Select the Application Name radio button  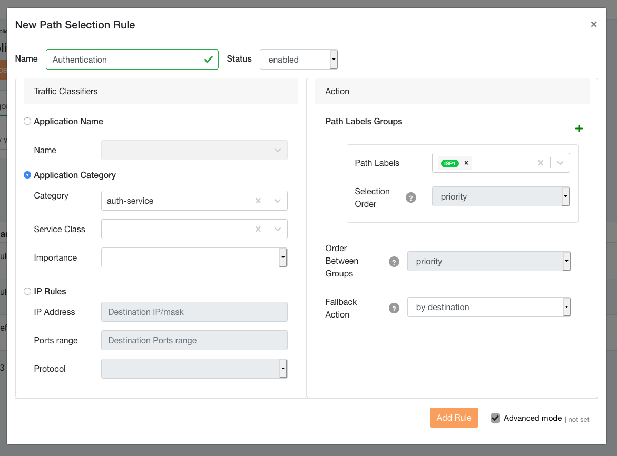[x=27, y=122]
